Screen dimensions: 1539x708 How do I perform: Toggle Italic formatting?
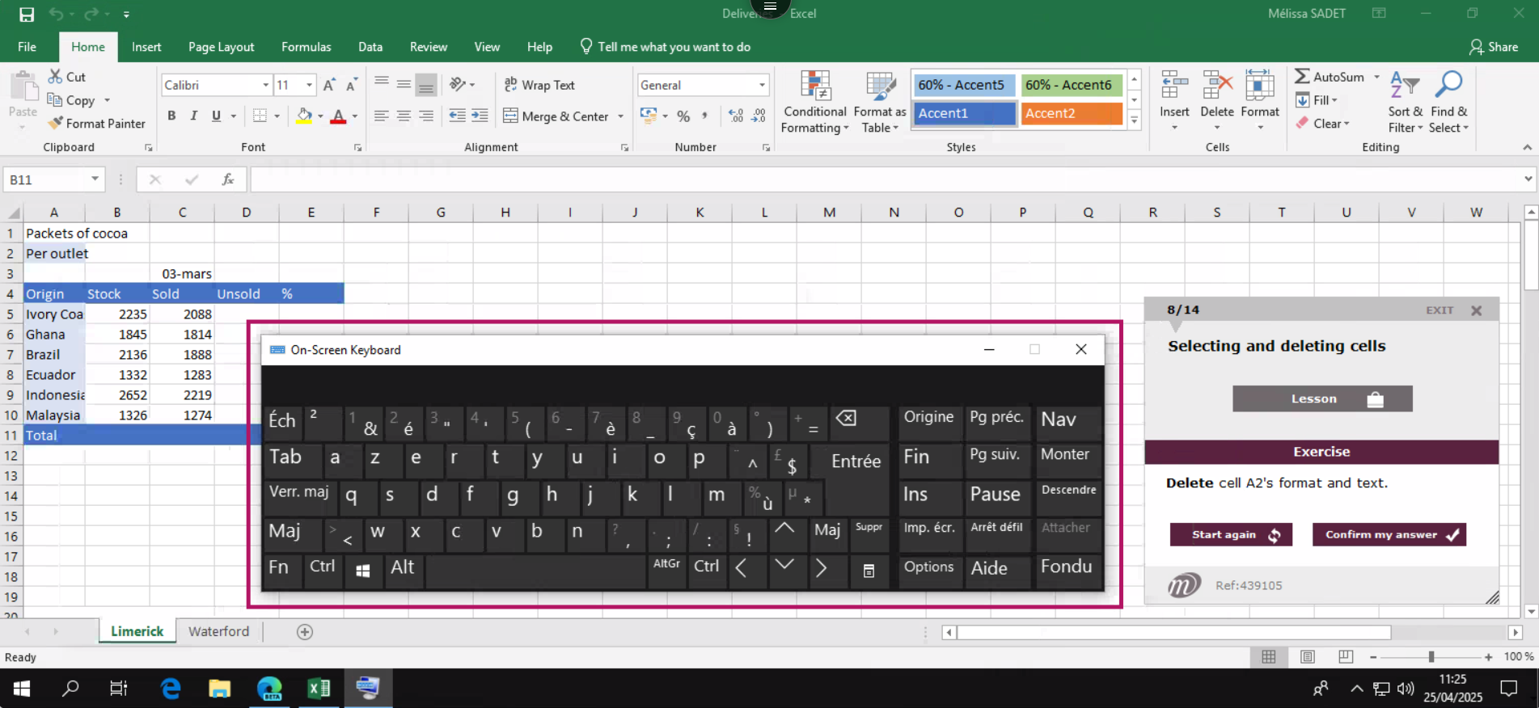[193, 116]
